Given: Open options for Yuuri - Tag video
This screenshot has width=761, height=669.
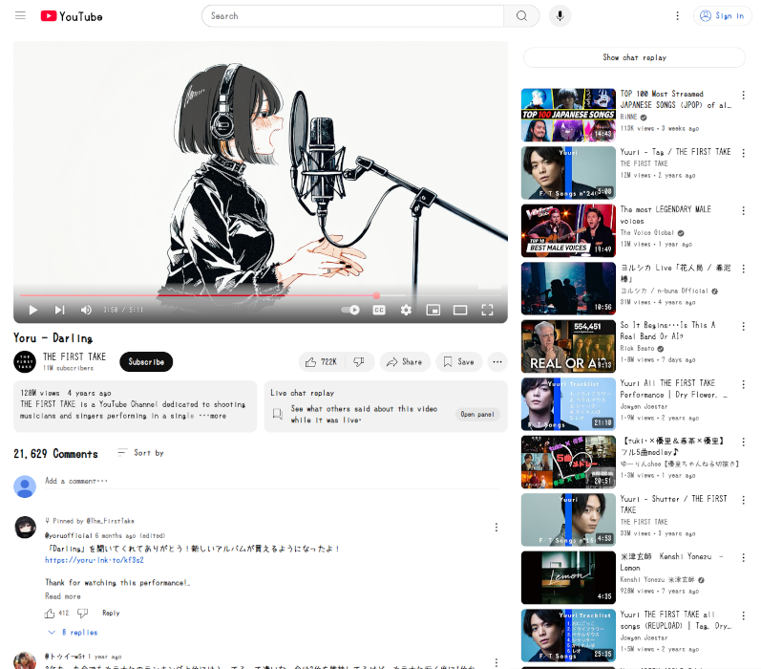Looking at the screenshot, I should pyautogui.click(x=743, y=153).
